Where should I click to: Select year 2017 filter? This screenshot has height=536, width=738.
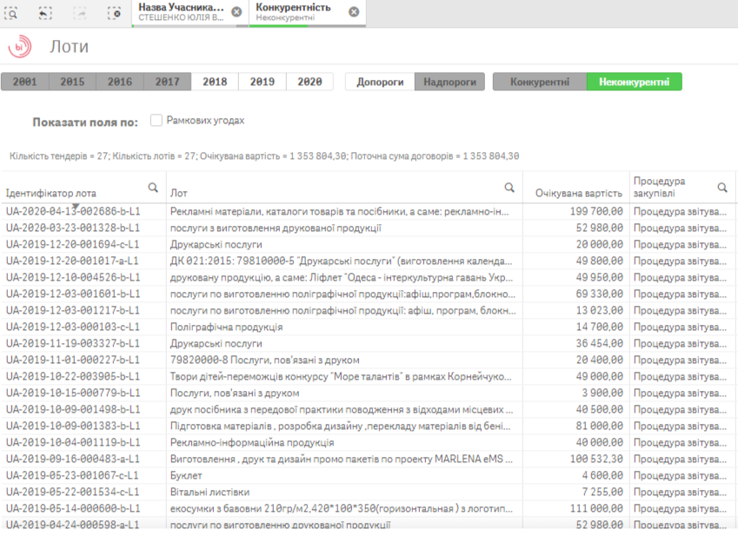click(x=168, y=82)
